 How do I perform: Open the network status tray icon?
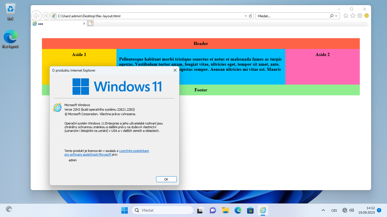[345, 210]
